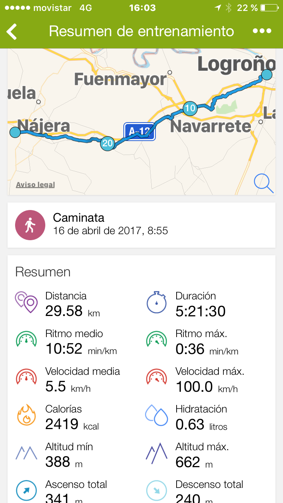Open the three-dots more options menu

262,31
